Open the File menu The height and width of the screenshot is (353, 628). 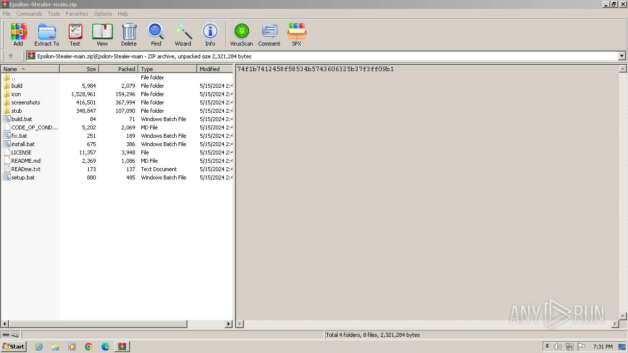[6, 14]
